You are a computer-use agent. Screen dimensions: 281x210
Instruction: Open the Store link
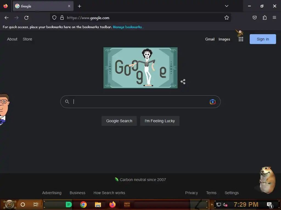27,39
